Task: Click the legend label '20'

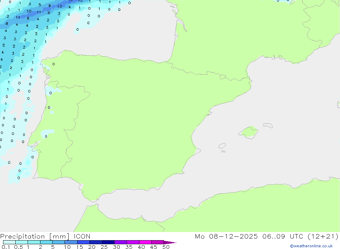Action: tap(92, 247)
